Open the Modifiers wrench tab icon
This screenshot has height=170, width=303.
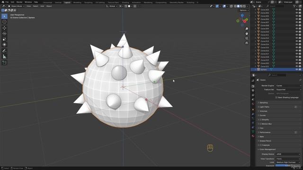click(253, 114)
